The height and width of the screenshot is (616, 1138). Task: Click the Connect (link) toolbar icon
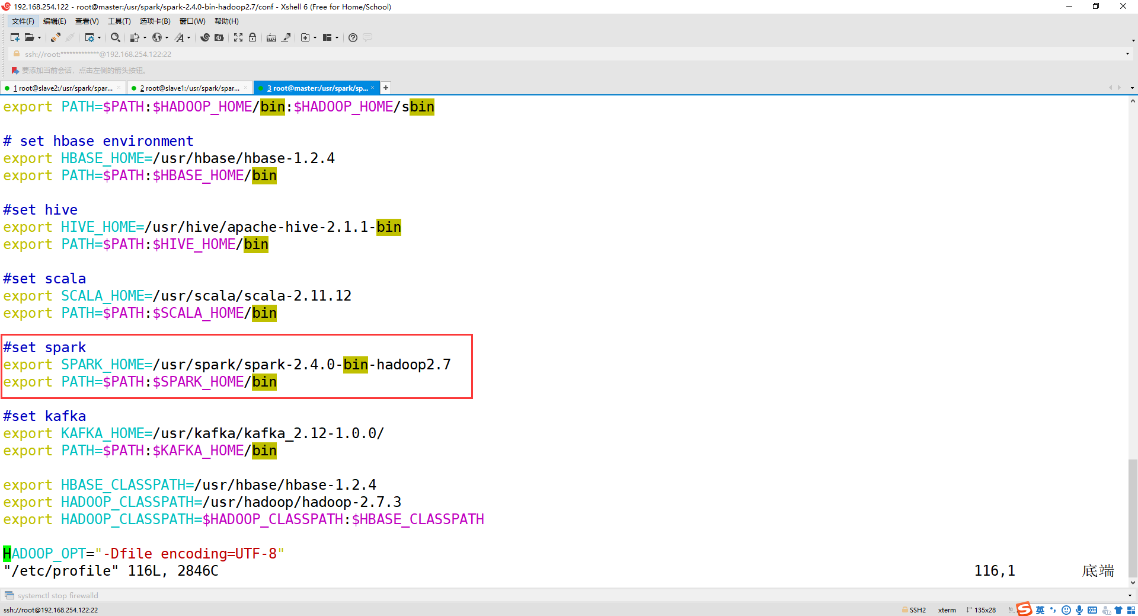point(55,37)
